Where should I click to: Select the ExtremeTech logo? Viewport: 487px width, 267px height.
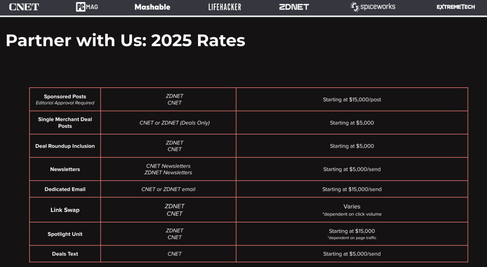click(455, 7)
